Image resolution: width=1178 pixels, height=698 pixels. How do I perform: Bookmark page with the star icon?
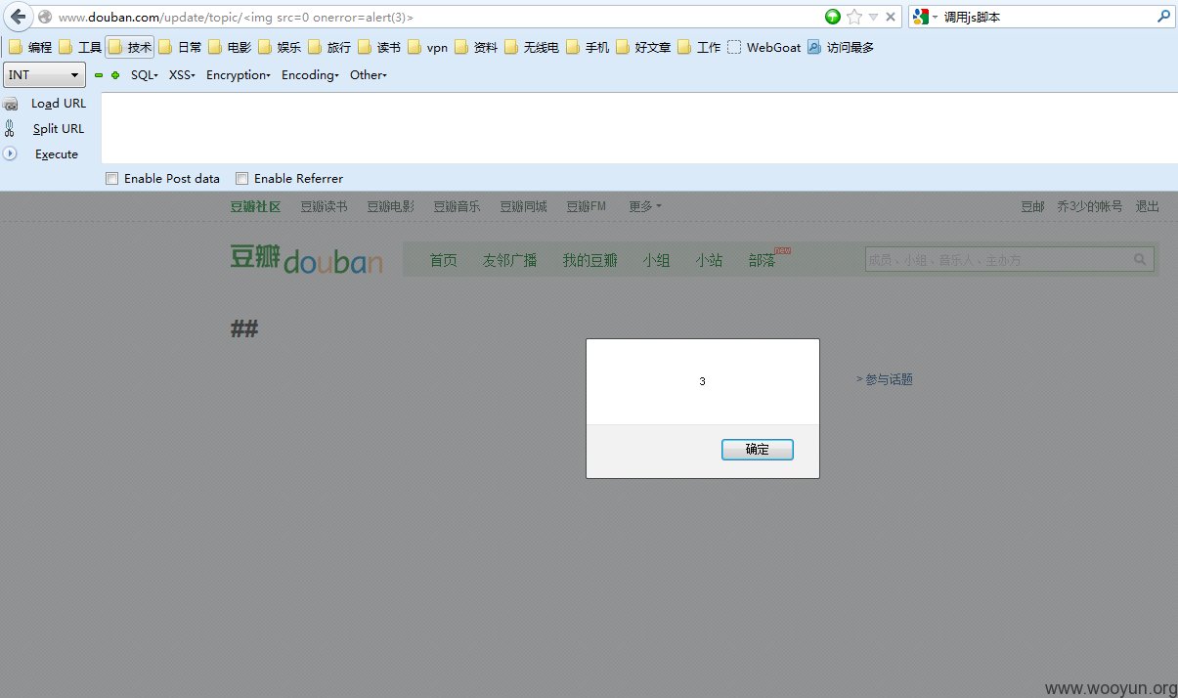854,17
